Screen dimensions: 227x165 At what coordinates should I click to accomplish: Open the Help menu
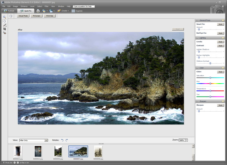point(68,6)
